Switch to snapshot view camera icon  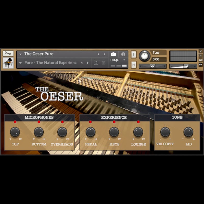[113, 54]
